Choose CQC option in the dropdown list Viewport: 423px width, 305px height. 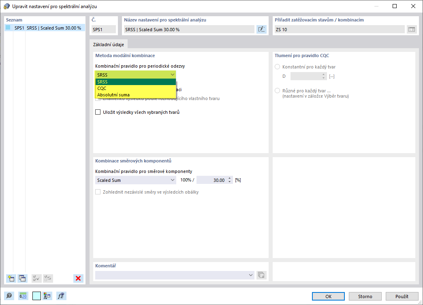tap(135, 88)
